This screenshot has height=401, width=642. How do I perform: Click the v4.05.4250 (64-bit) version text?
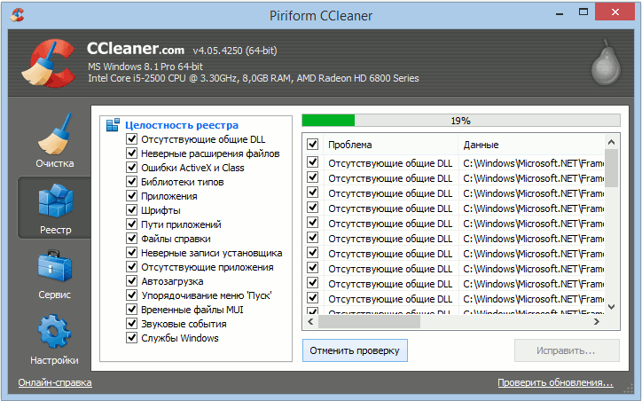[x=235, y=51]
